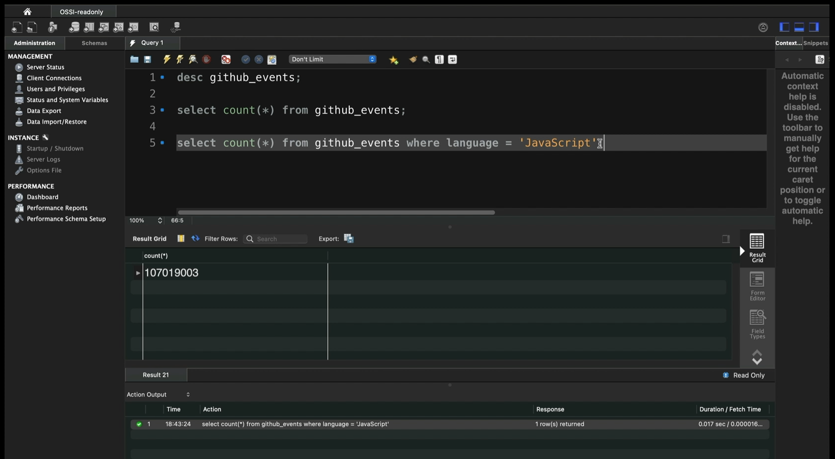The width and height of the screenshot is (835, 459).
Task: Open Data Import/Restore
Action: [x=56, y=122]
